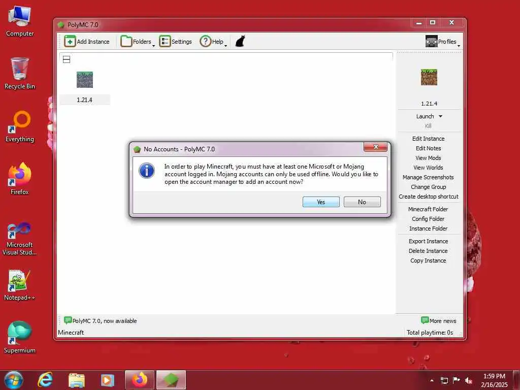Image resolution: width=520 pixels, height=390 pixels.
Task: Select the 1.21.4 instance icon in list
Action: coord(85,80)
